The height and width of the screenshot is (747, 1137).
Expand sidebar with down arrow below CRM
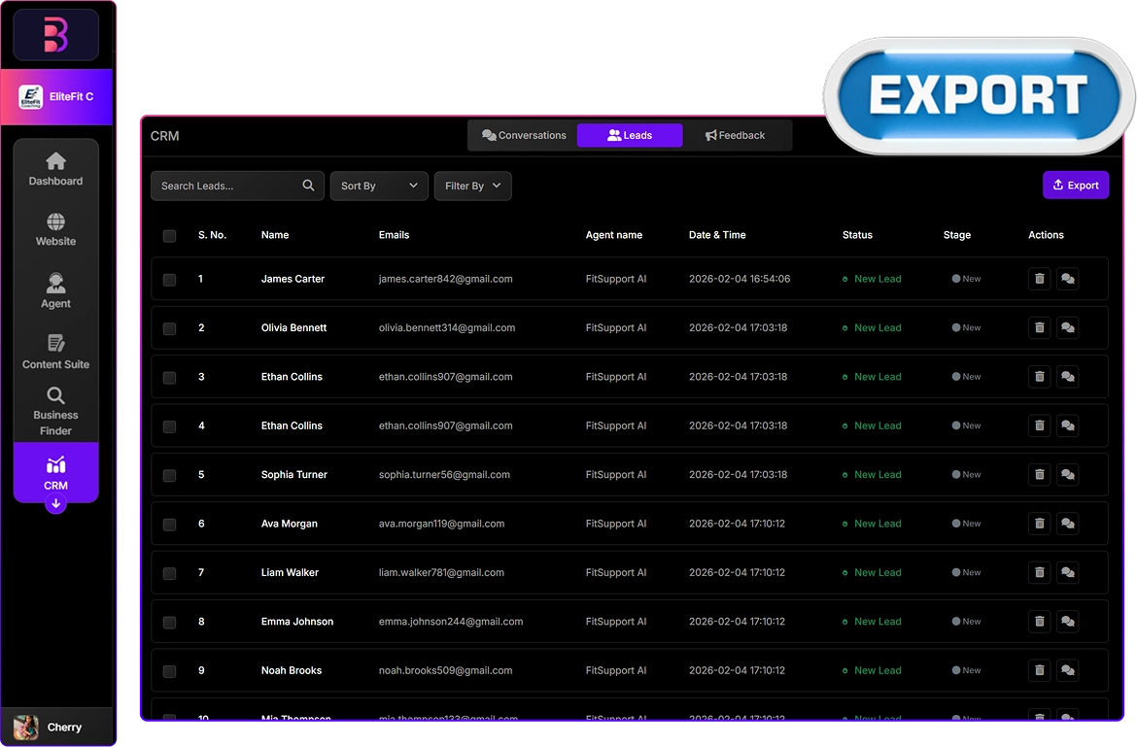[55, 504]
